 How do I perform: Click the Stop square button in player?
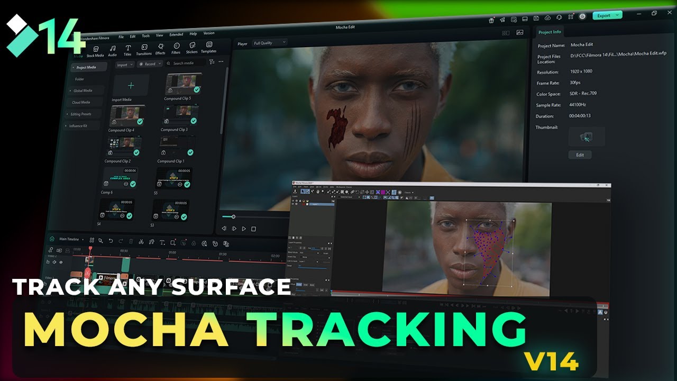tap(253, 229)
